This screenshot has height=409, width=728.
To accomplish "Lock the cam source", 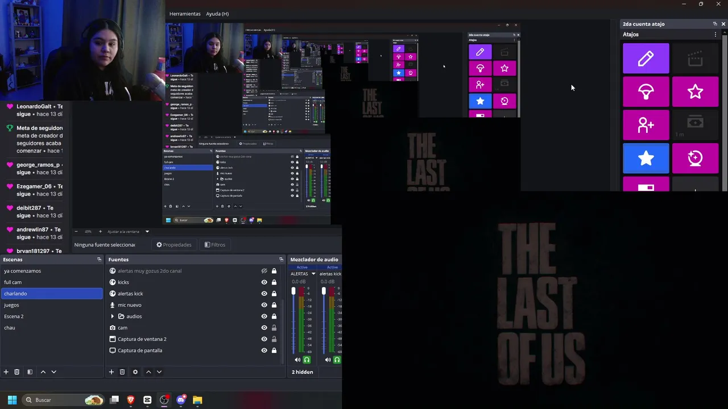I will tap(274, 328).
